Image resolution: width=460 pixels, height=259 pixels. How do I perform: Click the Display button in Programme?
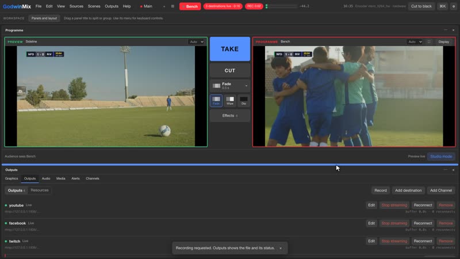coord(443,41)
